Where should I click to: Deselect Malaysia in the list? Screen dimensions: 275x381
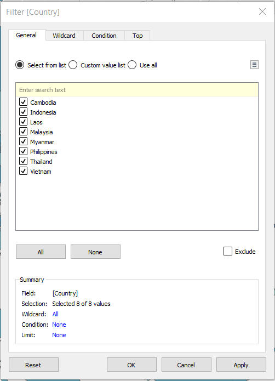pos(24,132)
